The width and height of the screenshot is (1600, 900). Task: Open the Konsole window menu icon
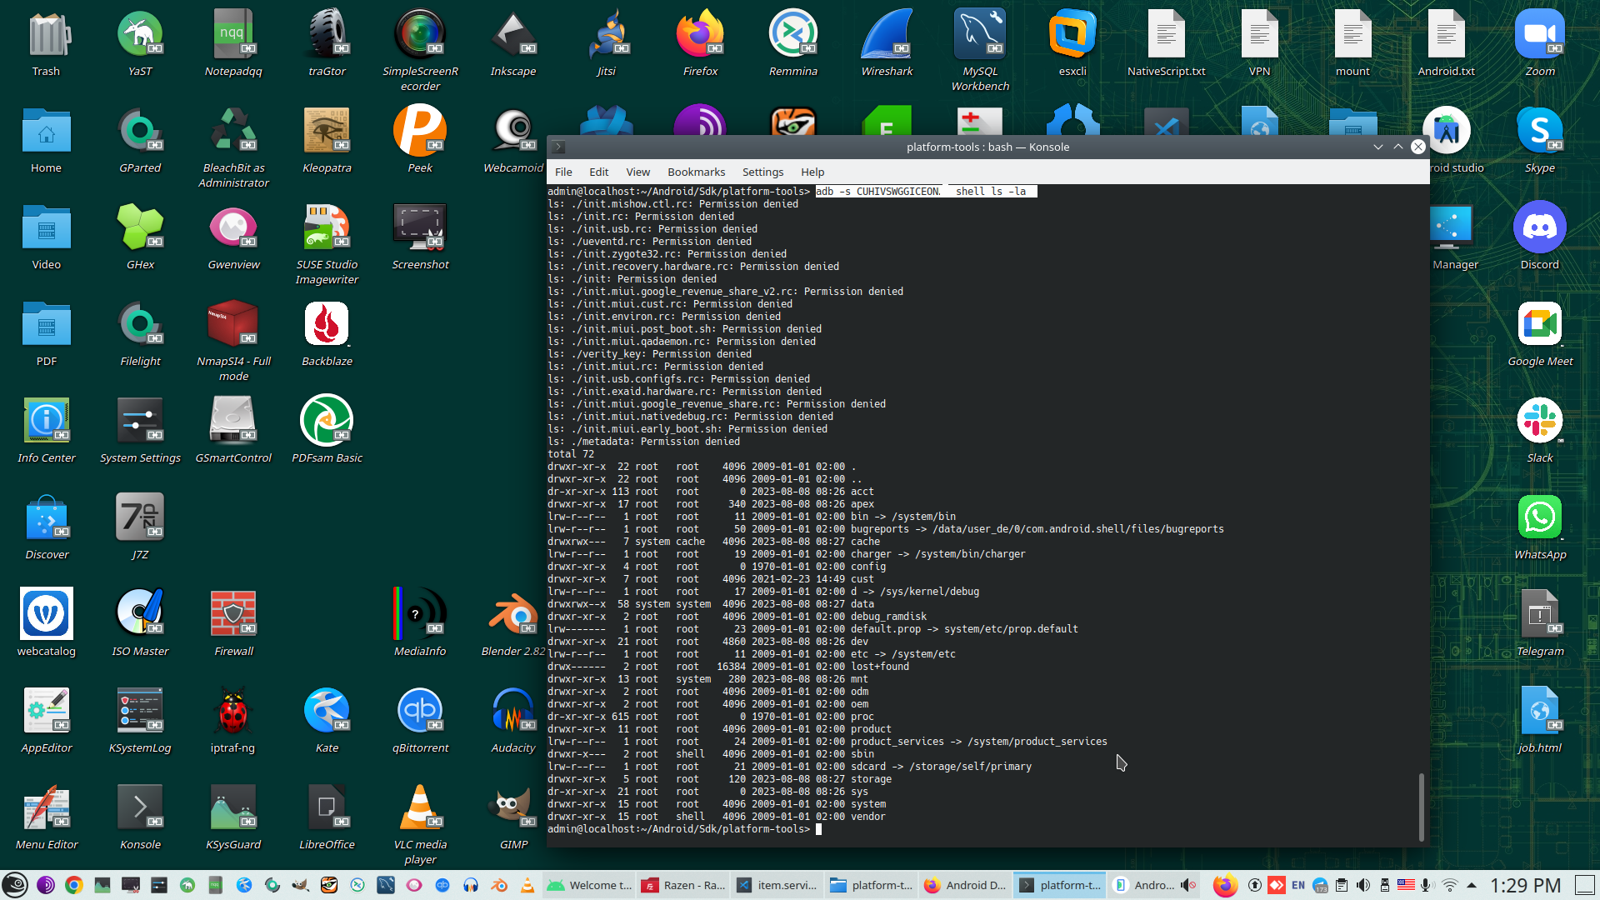pyautogui.click(x=559, y=147)
